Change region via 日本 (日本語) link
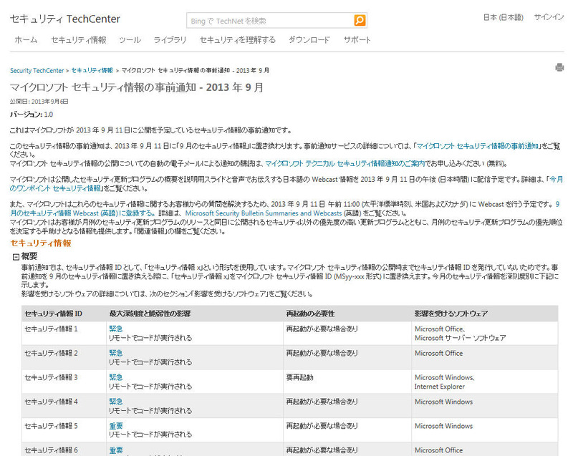 pos(503,17)
